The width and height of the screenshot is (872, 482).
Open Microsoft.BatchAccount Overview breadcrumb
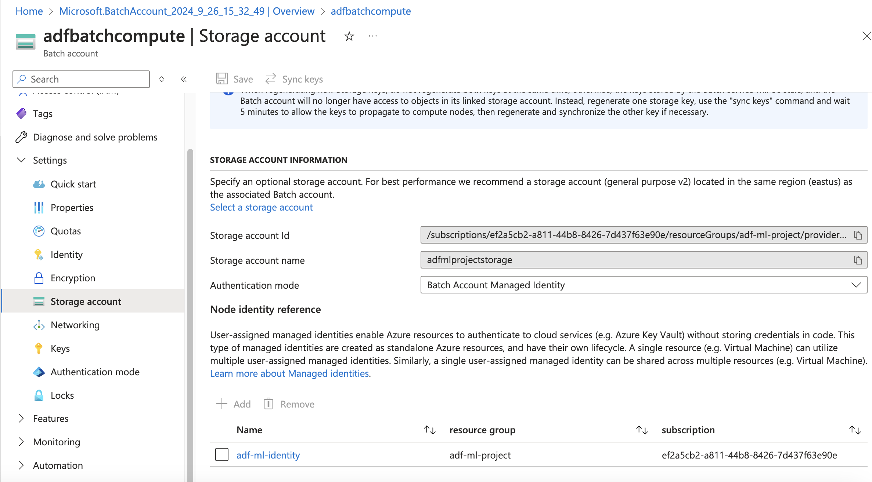click(187, 11)
